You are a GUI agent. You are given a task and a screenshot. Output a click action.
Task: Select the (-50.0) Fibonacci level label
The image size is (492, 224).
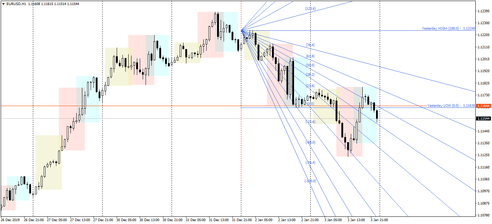[310, 142]
